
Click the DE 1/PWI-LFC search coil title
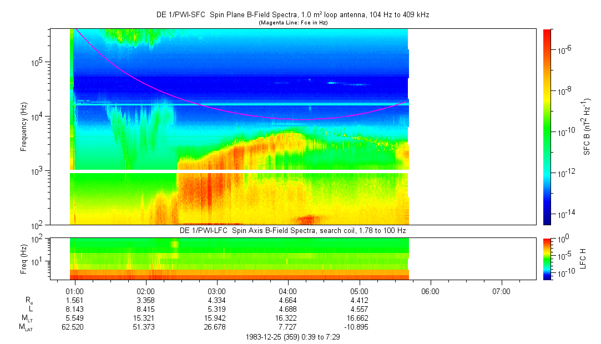pos(292,230)
